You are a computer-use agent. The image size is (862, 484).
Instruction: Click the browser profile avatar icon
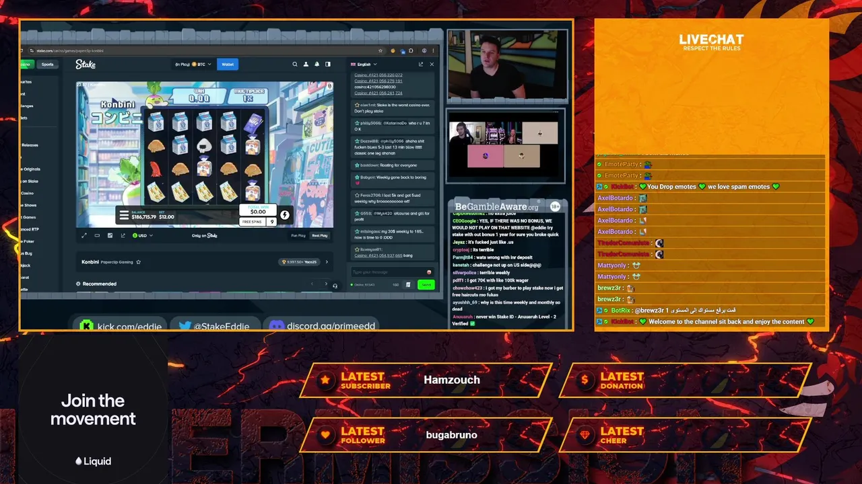[x=424, y=50]
